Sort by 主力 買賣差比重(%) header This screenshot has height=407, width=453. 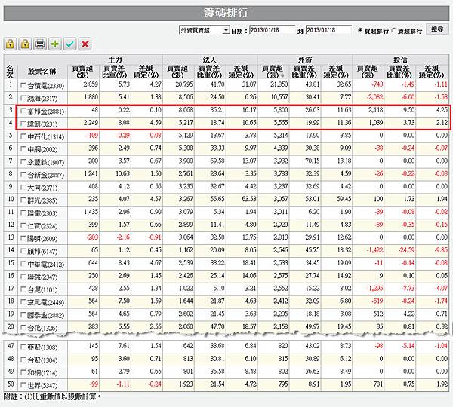115,72
